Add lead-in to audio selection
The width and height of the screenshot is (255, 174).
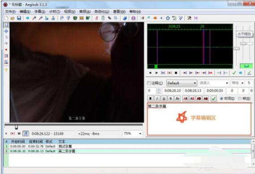point(219,73)
